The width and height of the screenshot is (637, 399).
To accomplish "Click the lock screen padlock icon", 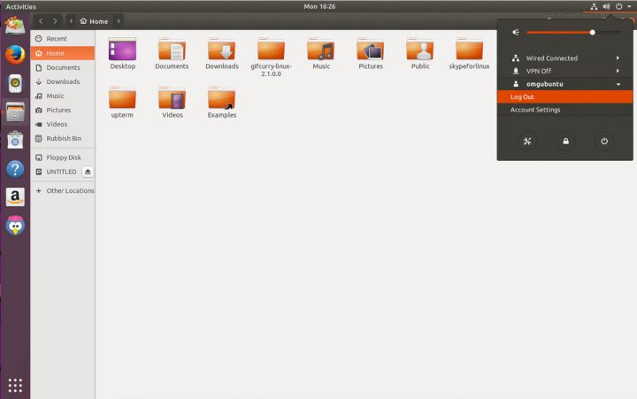I will 565,141.
